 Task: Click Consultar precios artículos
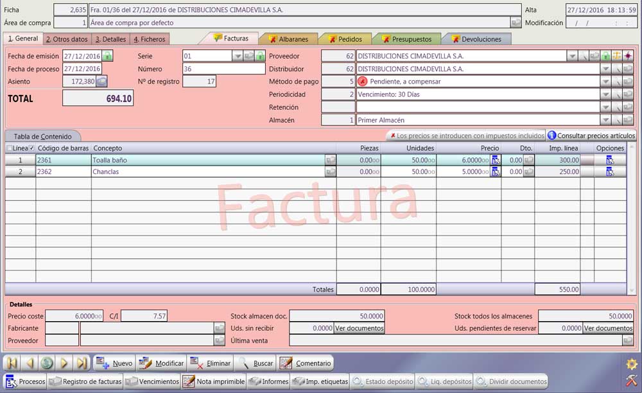pyautogui.click(x=591, y=135)
